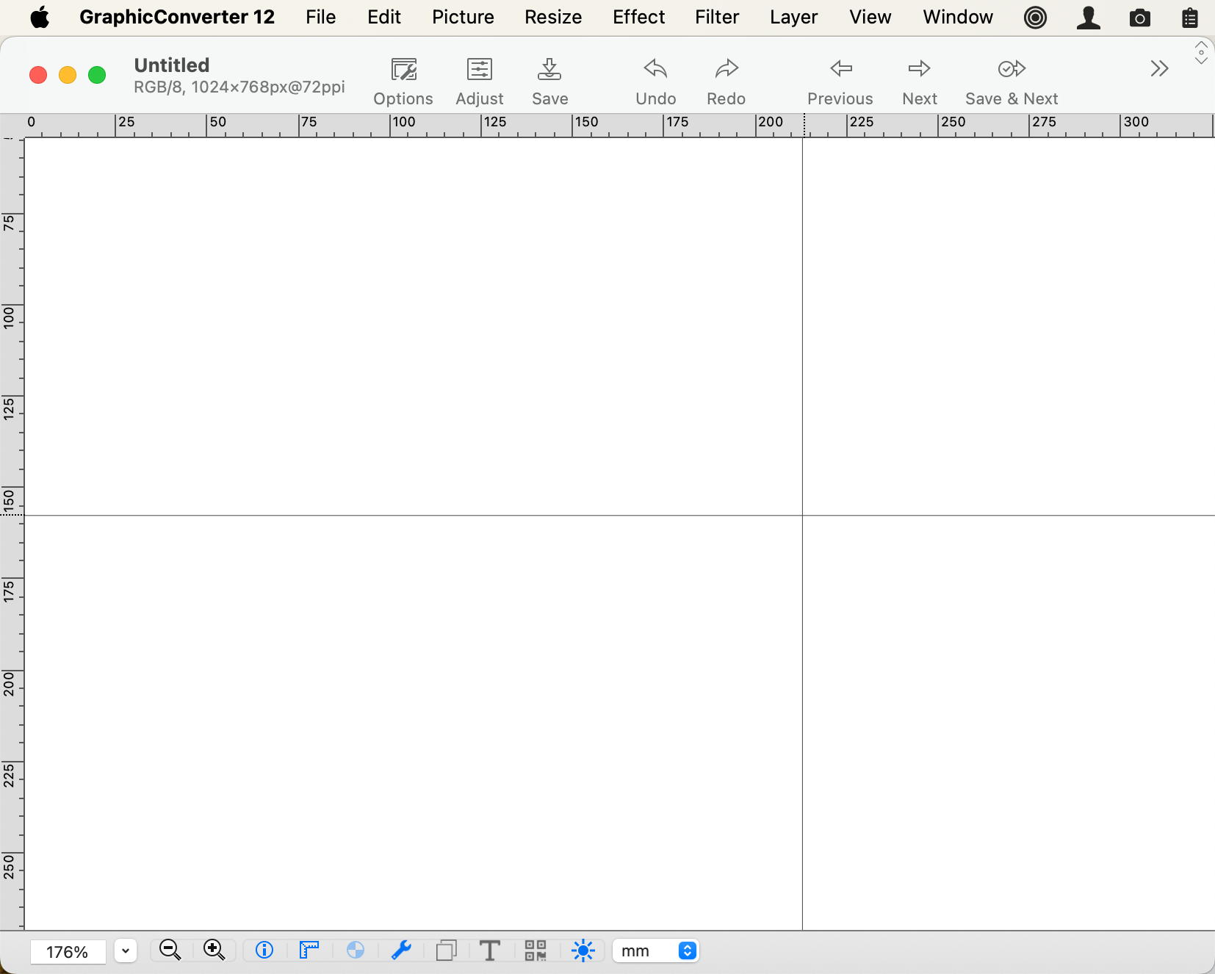Image resolution: width=1215 pixels, height=974 pixels.
Task: Open the Adjust settings icon
Action: click(480, 82)
